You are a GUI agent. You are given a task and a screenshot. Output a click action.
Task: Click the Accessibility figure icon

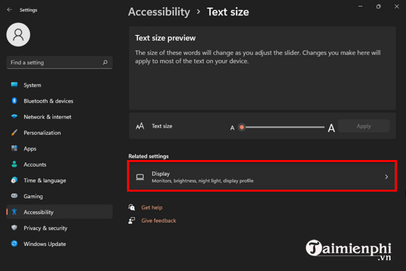click(14, 212)
